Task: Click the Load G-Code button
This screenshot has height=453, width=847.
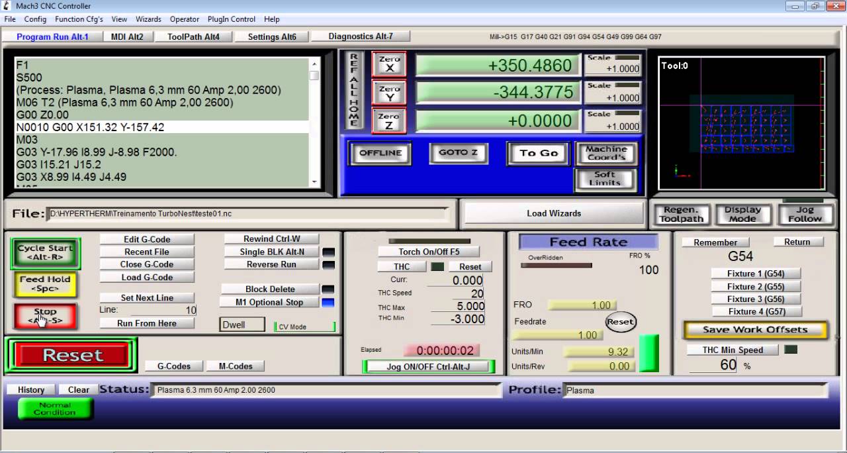Action: click(x=147, y=277)
